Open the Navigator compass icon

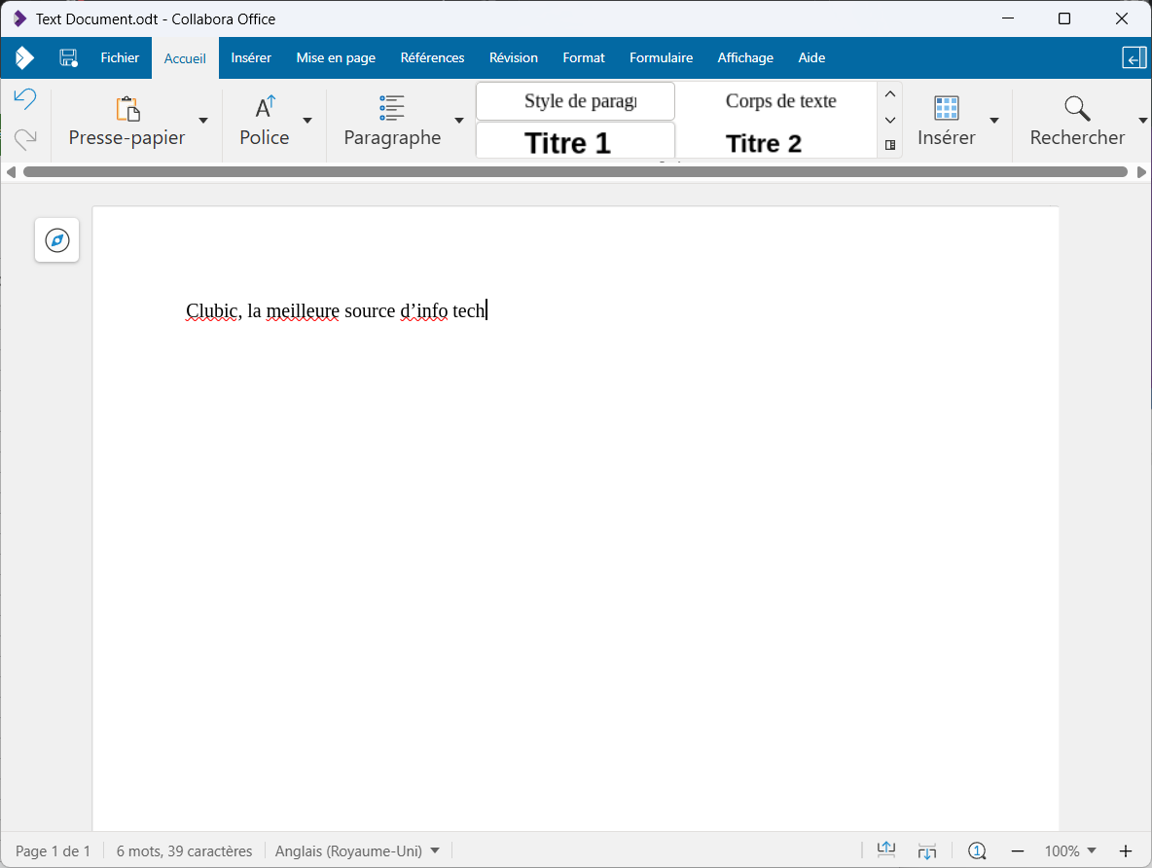point(56,239)
